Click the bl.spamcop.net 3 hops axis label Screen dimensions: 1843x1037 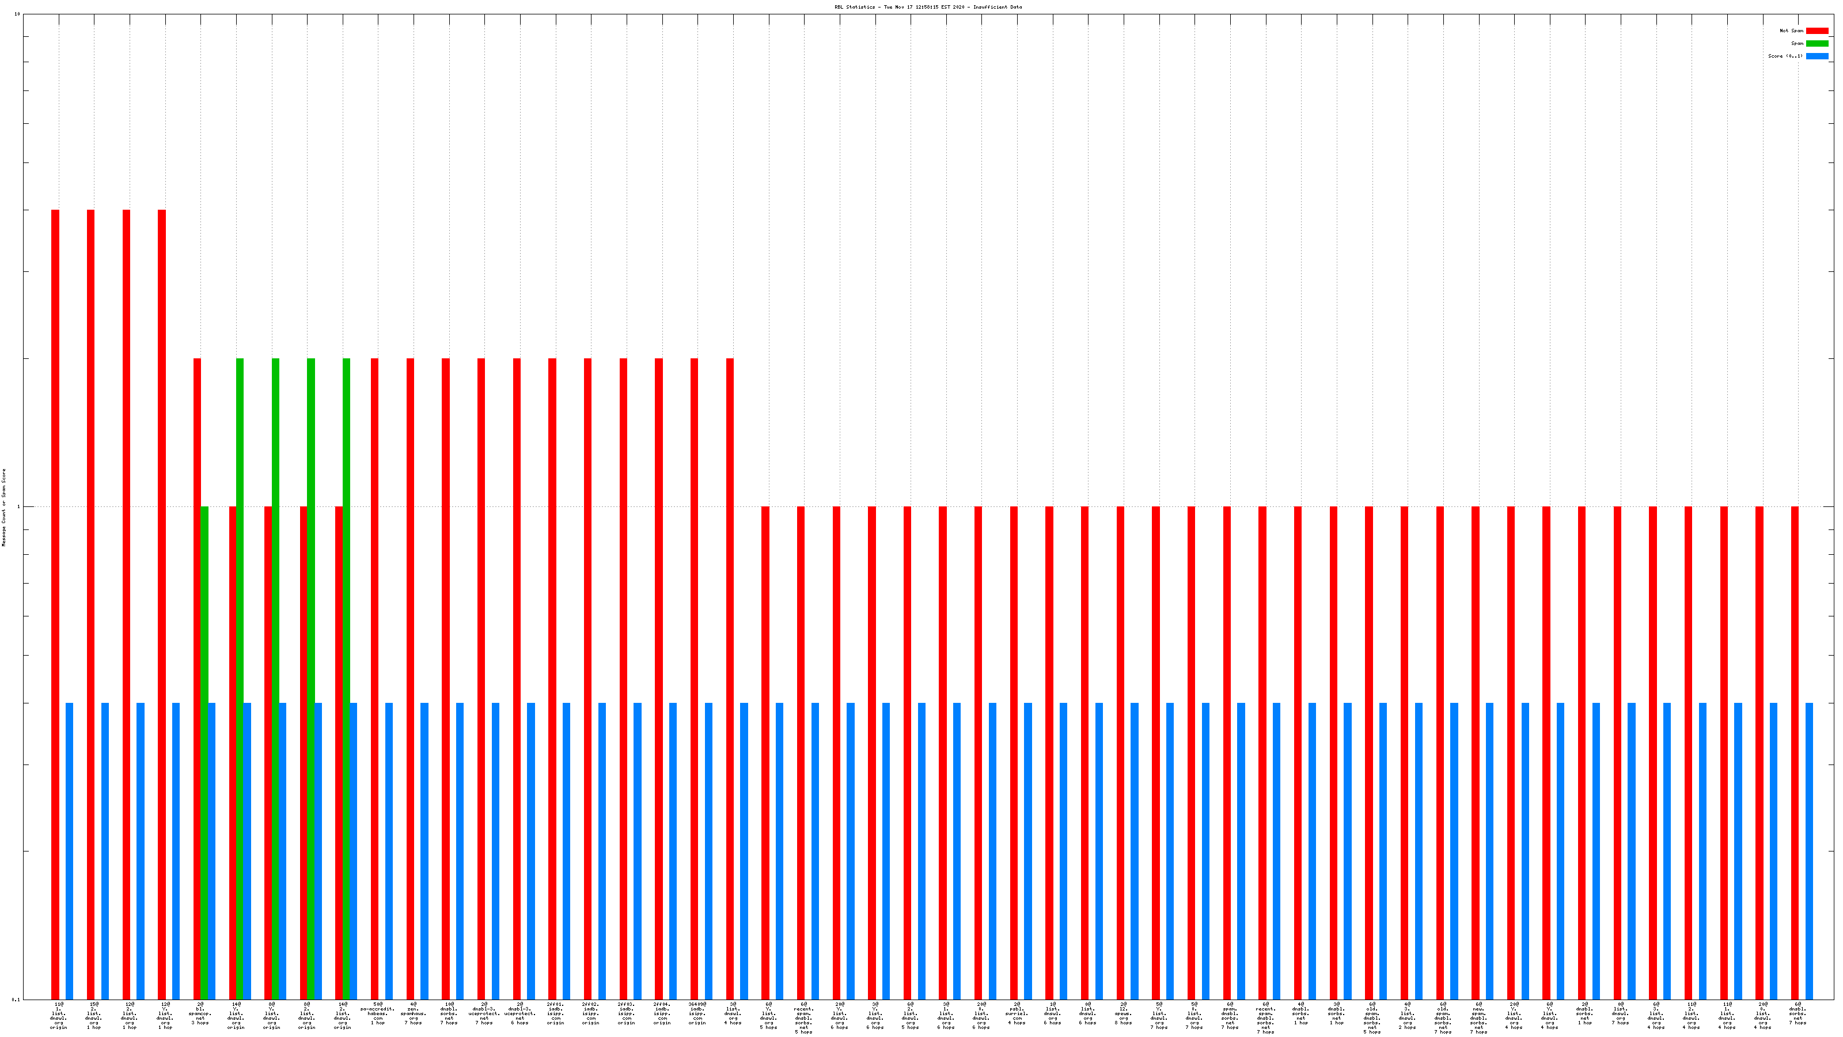[200, 1014]
